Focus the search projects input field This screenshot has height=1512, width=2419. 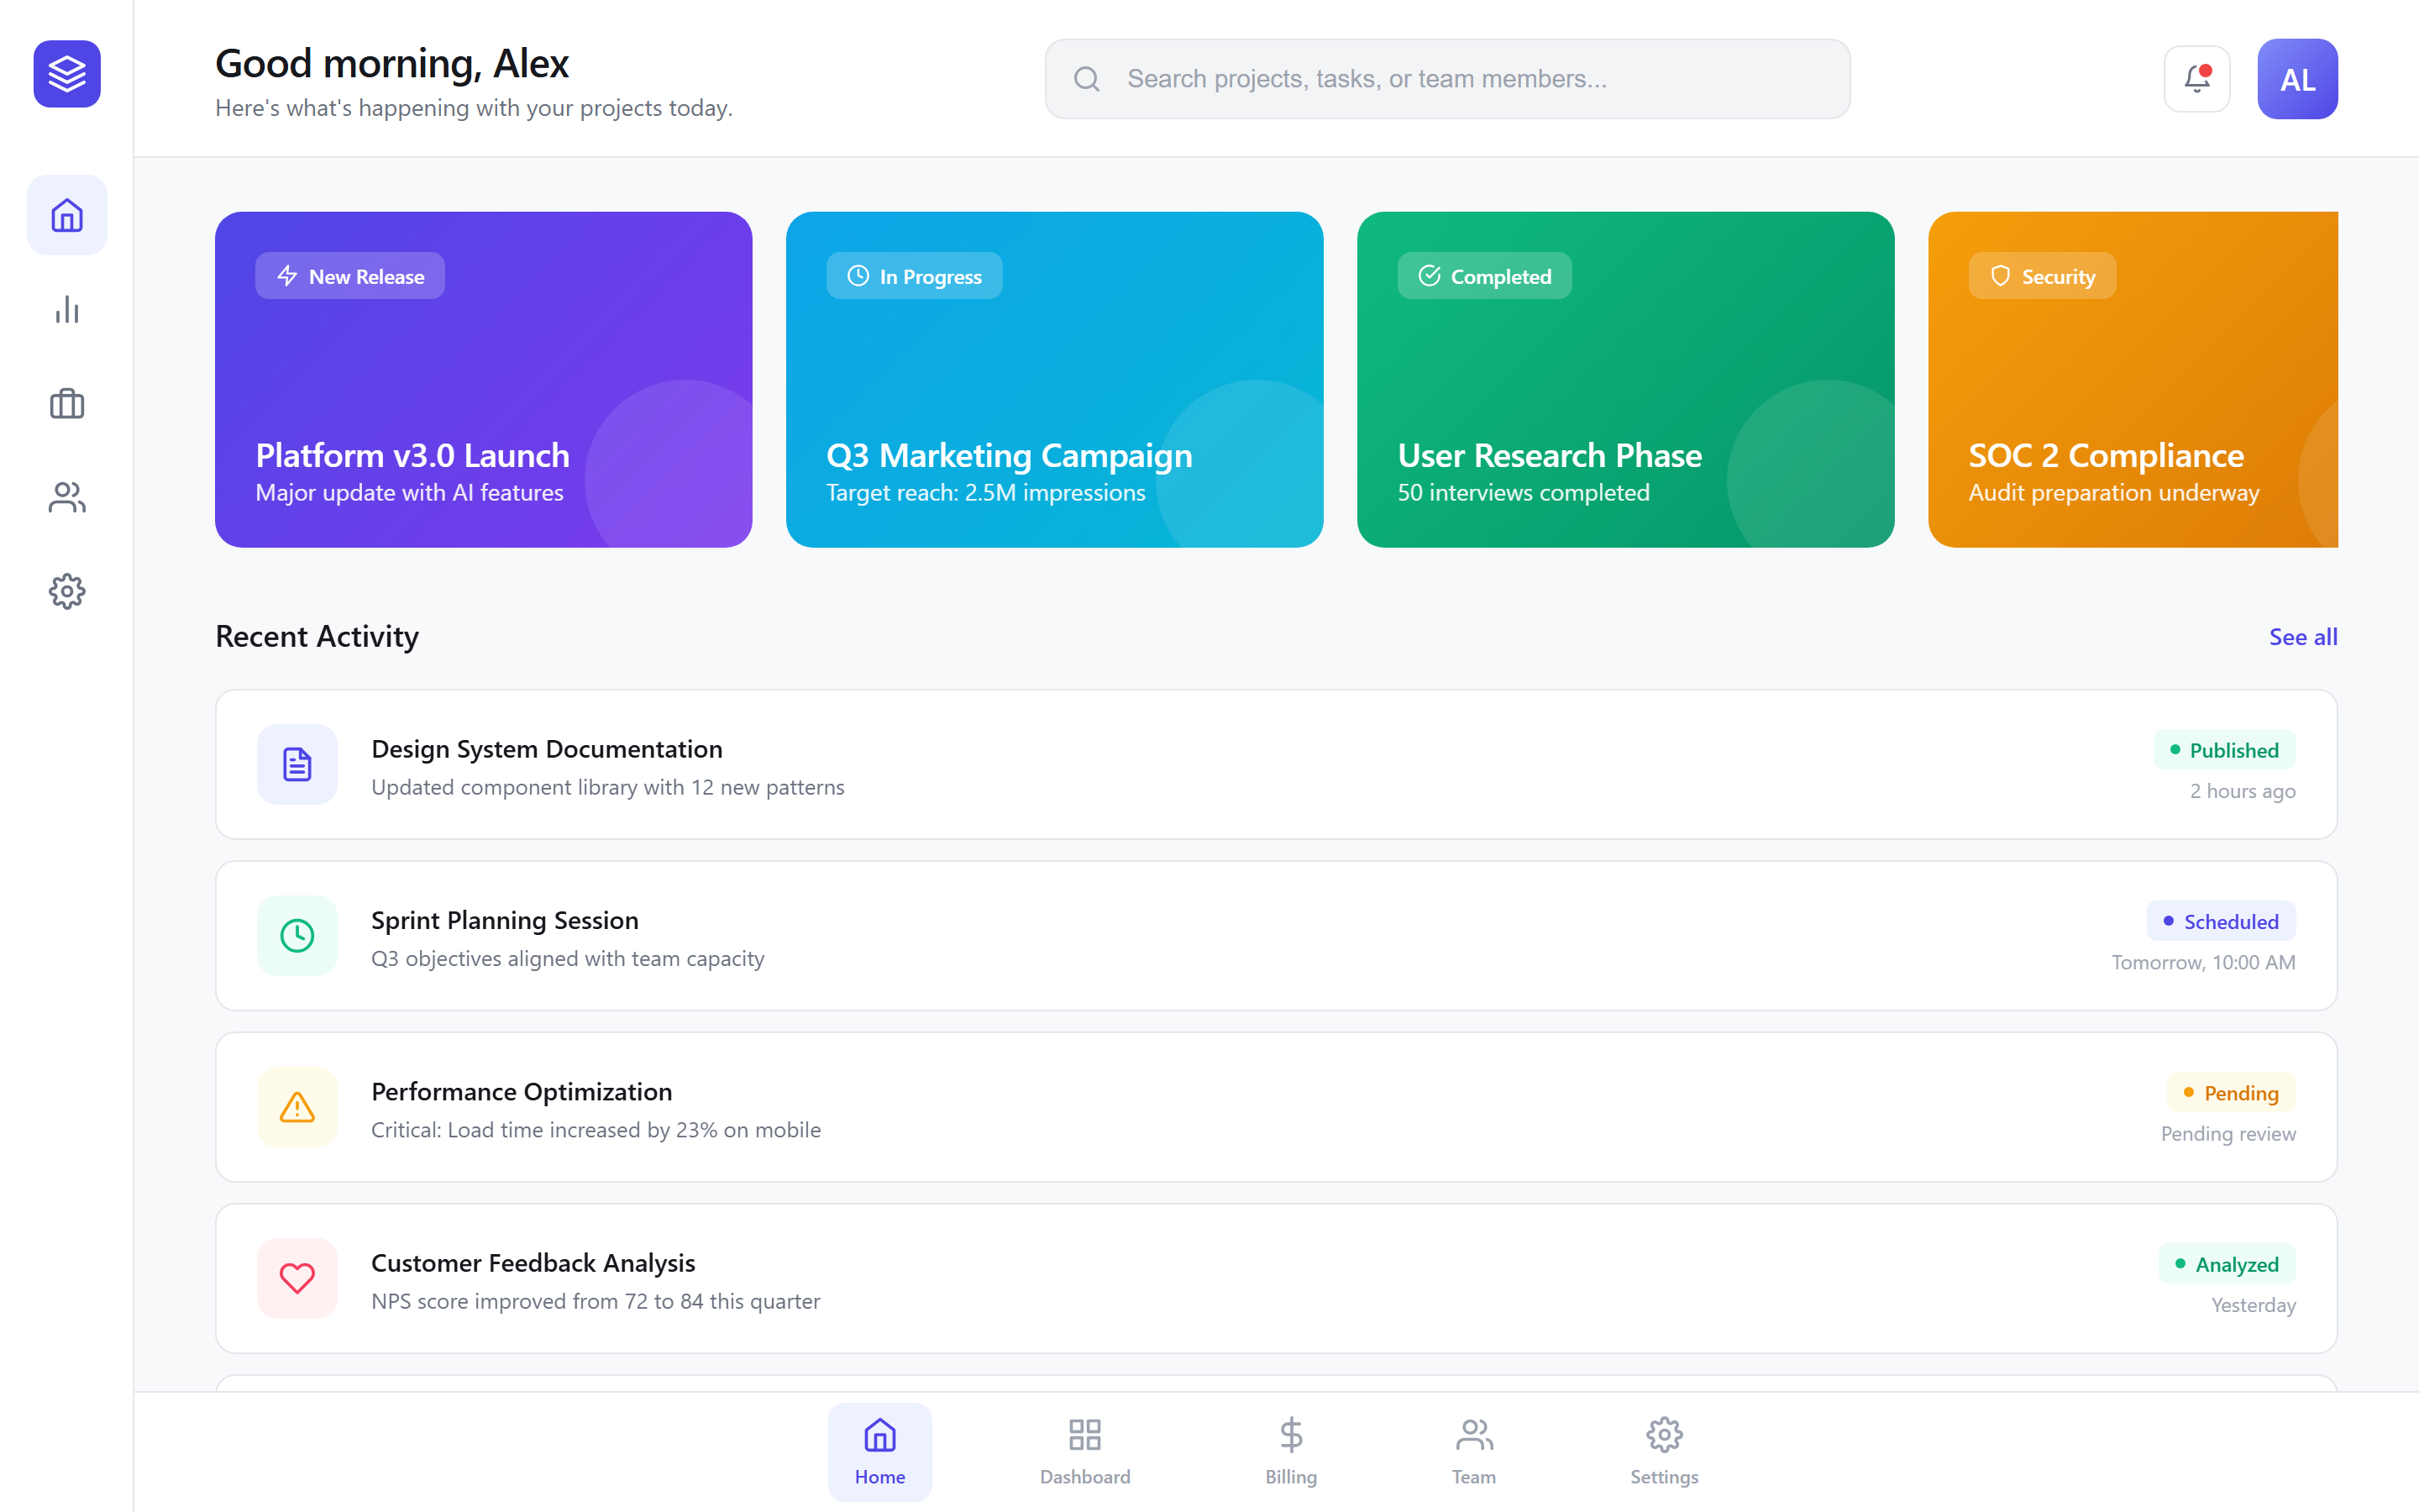(1447, 79)
